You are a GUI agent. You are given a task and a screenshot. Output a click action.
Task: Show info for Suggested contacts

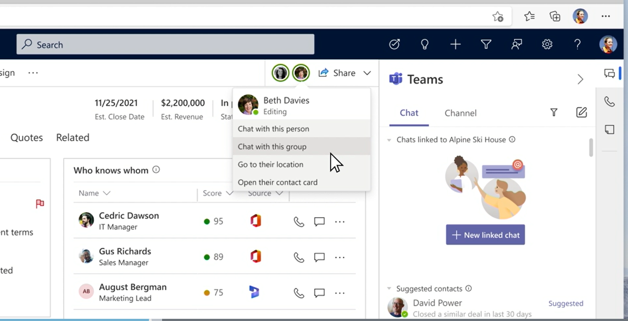coord(469,289)
